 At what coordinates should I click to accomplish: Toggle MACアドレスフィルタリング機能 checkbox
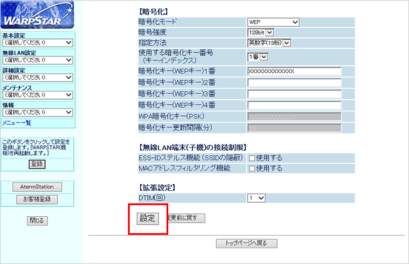pyautogui.click(x=251, y=168)
